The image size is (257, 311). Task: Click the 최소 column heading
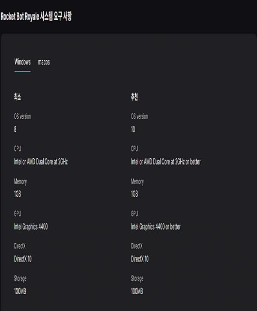tap(18, 98)
